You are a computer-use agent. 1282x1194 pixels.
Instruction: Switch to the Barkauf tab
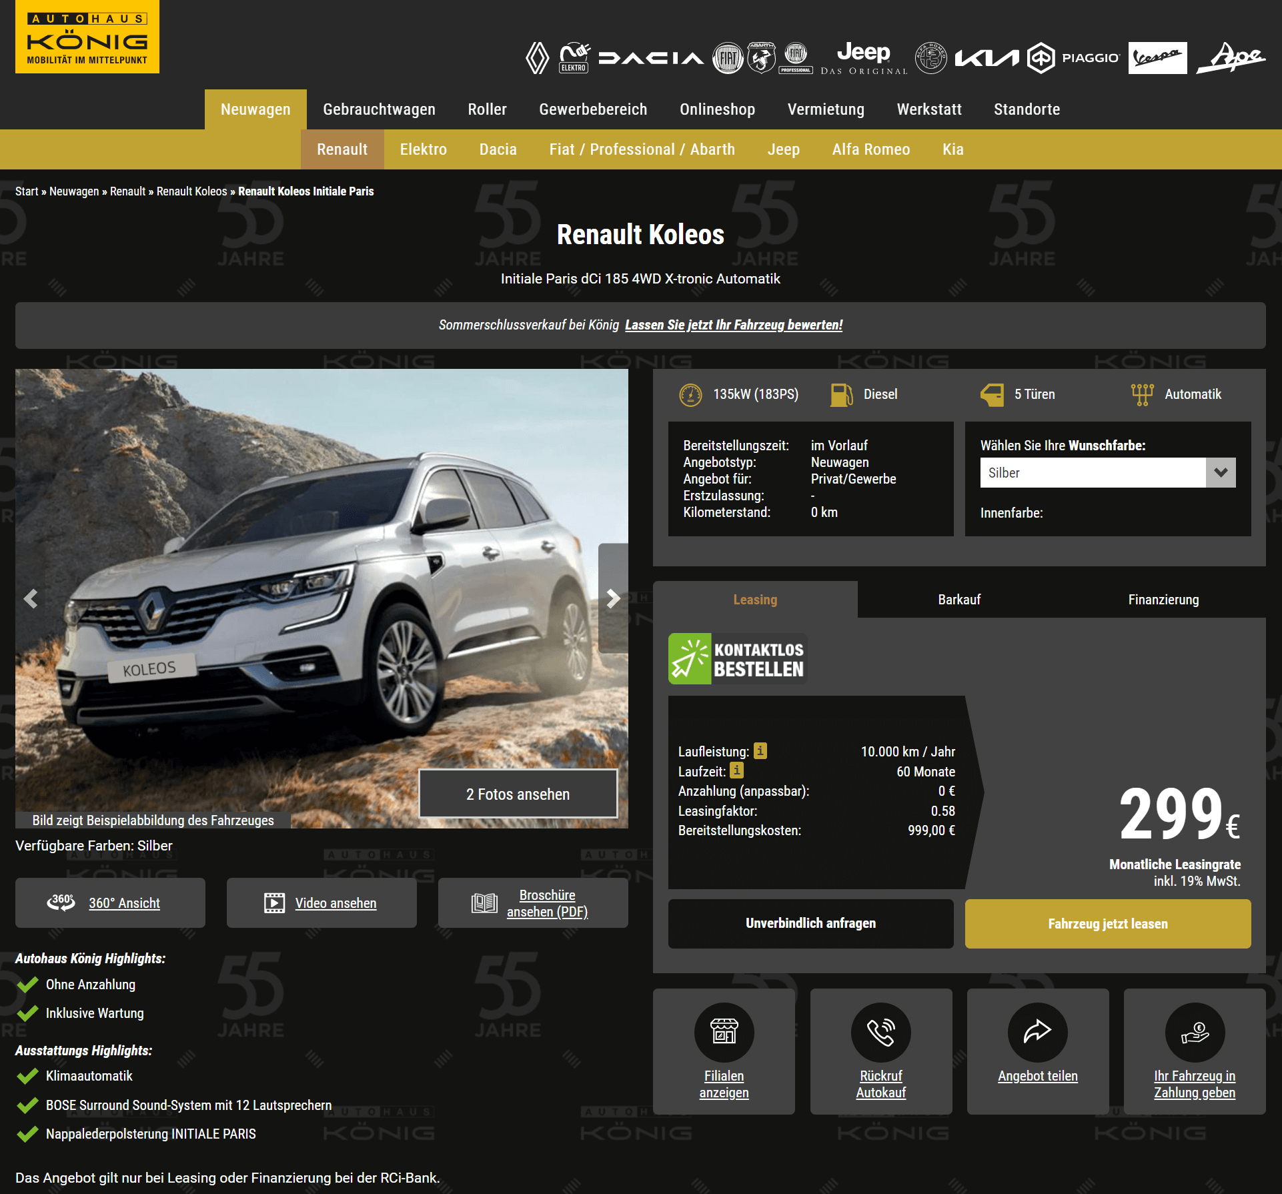(959, 600)
